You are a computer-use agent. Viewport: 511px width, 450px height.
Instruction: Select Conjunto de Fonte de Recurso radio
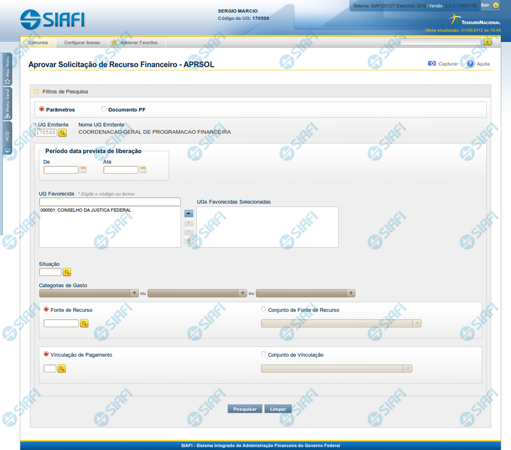click(x=264, y=310)
